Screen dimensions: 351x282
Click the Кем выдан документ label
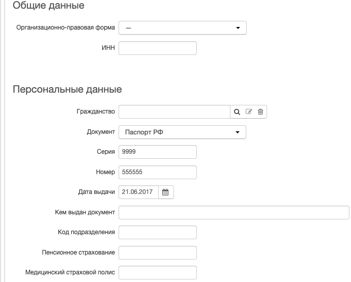tap(85, 212)
